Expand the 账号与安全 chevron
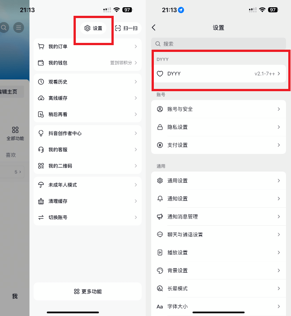This screenshot has height=316, width=291. [279, 109]
